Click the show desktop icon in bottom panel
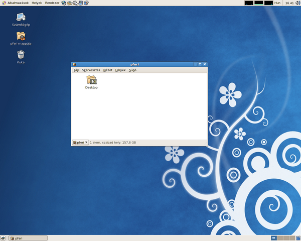This screenshot has width=301, height=241. point(3,238)
